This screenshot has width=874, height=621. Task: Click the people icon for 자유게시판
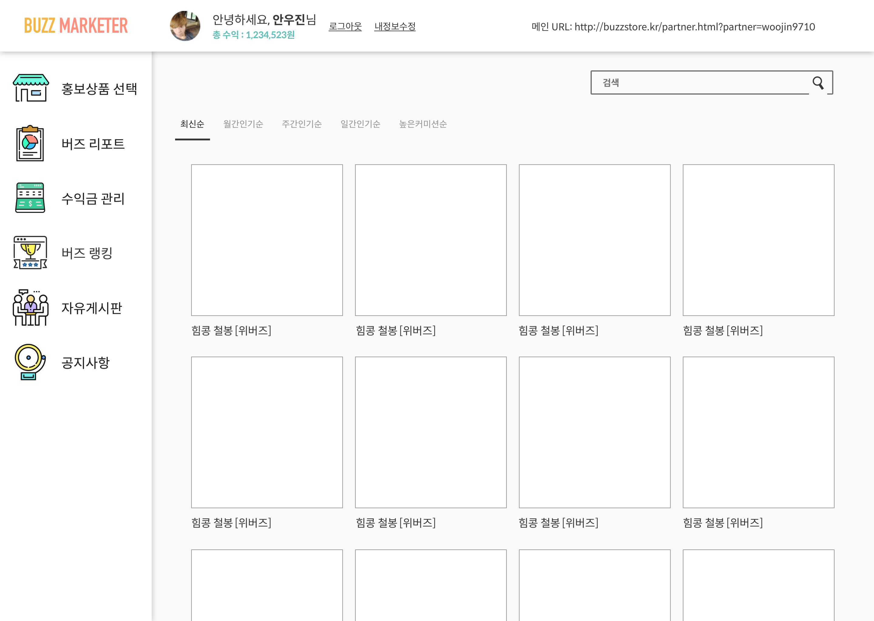(30, 307)
